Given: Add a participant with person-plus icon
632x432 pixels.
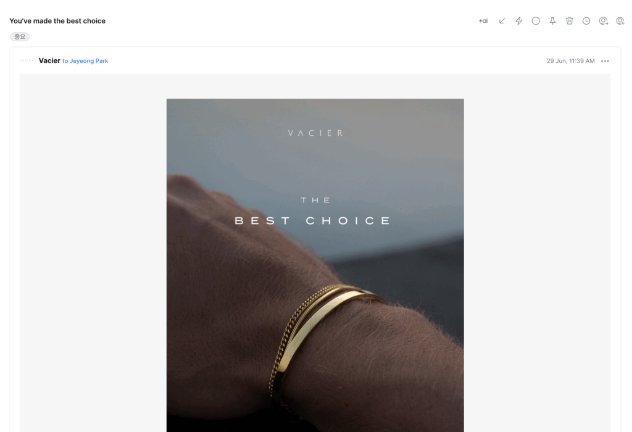Looking at the screenshot, I should (x=620, y=21).
